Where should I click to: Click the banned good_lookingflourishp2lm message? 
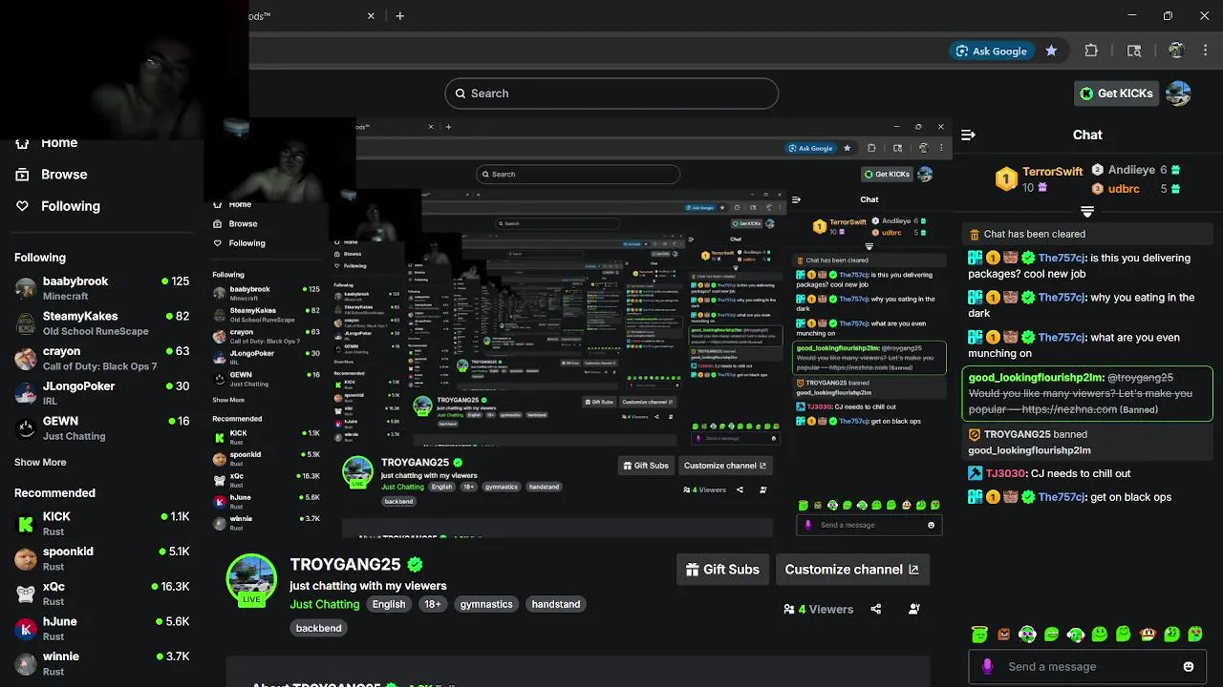(1087, 393)
